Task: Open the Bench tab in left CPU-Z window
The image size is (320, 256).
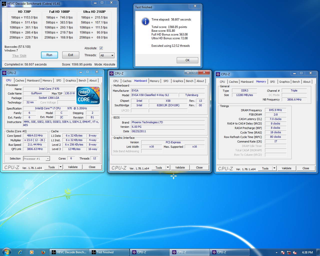Action: [82, 80]
